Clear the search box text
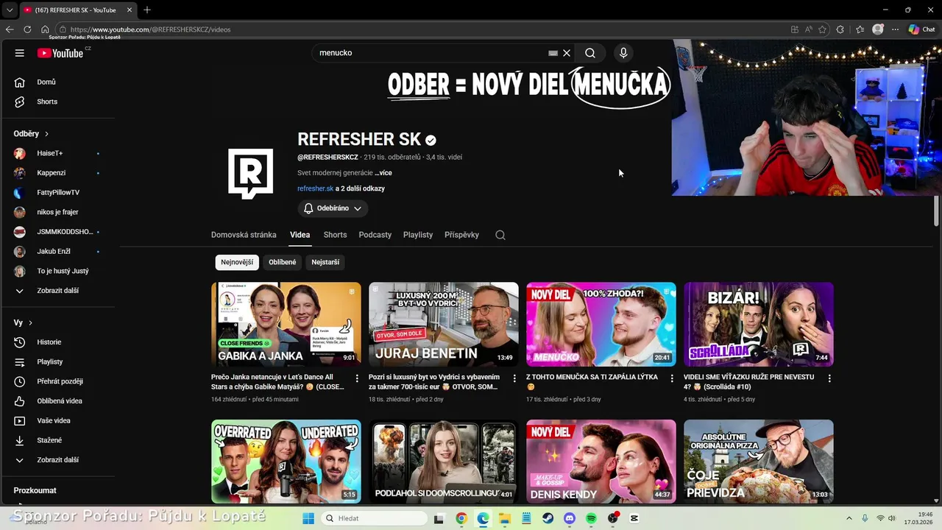The image size is (942, 530). [567, 53]
